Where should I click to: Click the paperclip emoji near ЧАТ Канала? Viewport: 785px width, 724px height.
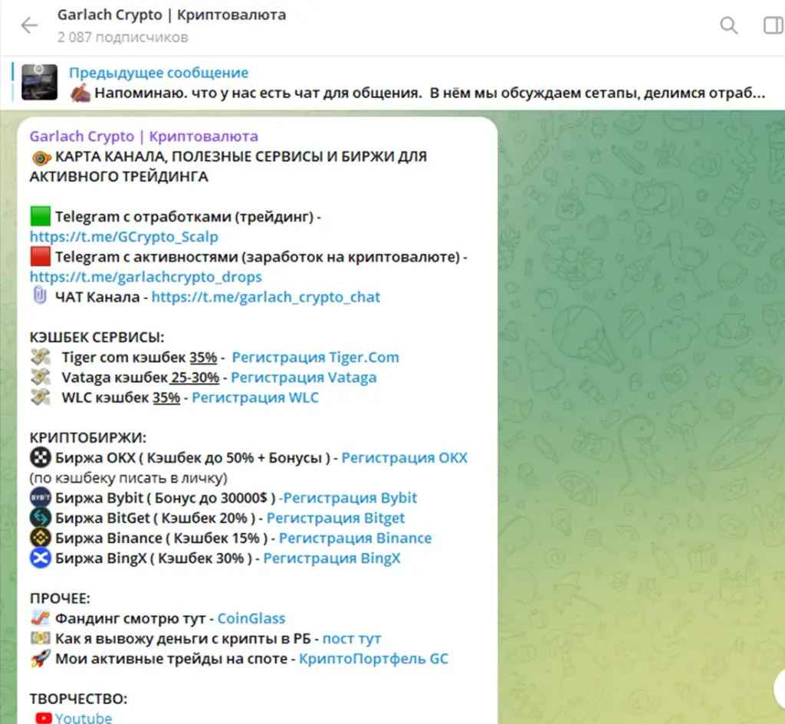(40, 296)
